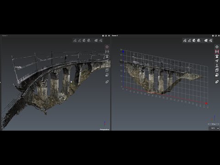Click the fourth tool in Scene 2 top toolbar

click(199, 40)
